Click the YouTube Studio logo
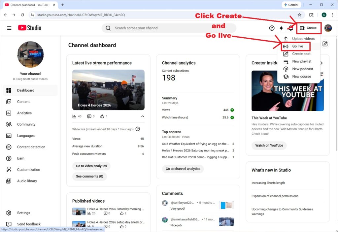 29,28
